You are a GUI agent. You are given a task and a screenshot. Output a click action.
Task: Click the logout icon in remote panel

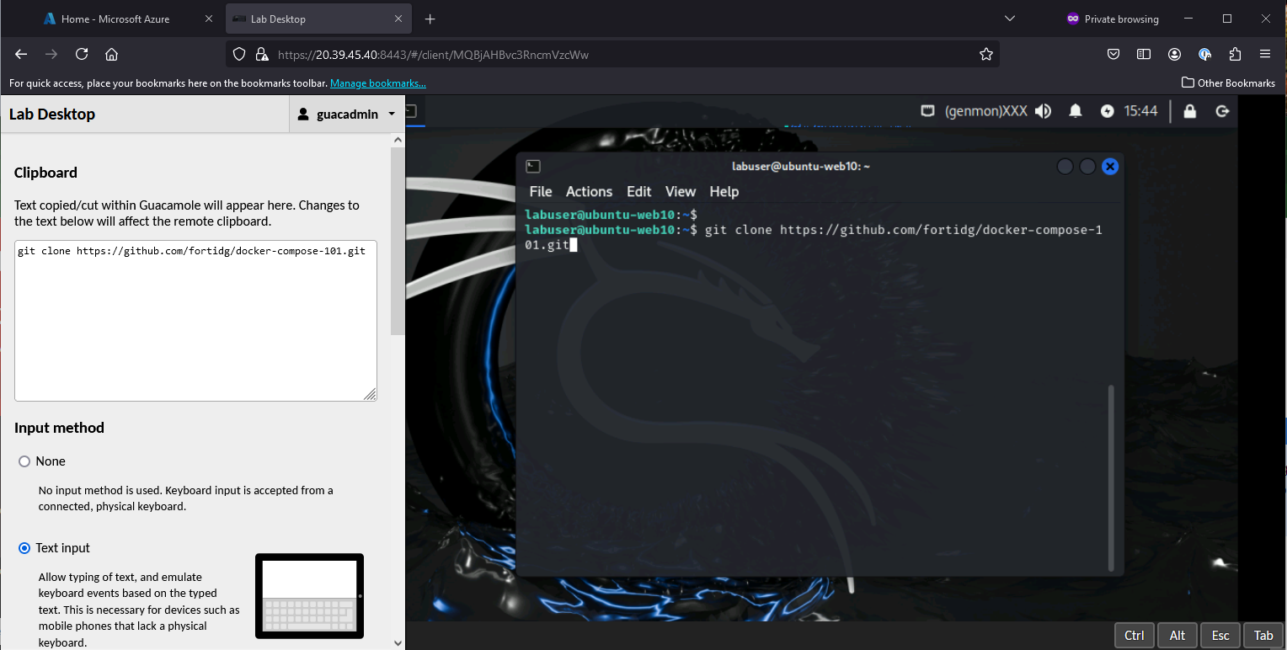tap(1222, 110)
